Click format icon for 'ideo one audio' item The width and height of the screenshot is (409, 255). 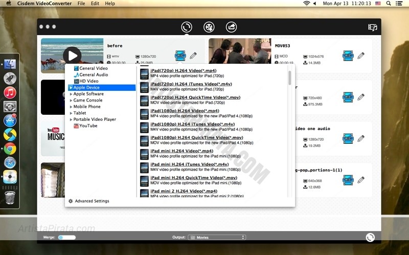(x=348, y=138)
